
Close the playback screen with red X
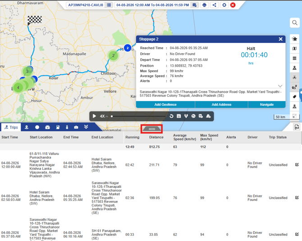click(x=233, y=5)
